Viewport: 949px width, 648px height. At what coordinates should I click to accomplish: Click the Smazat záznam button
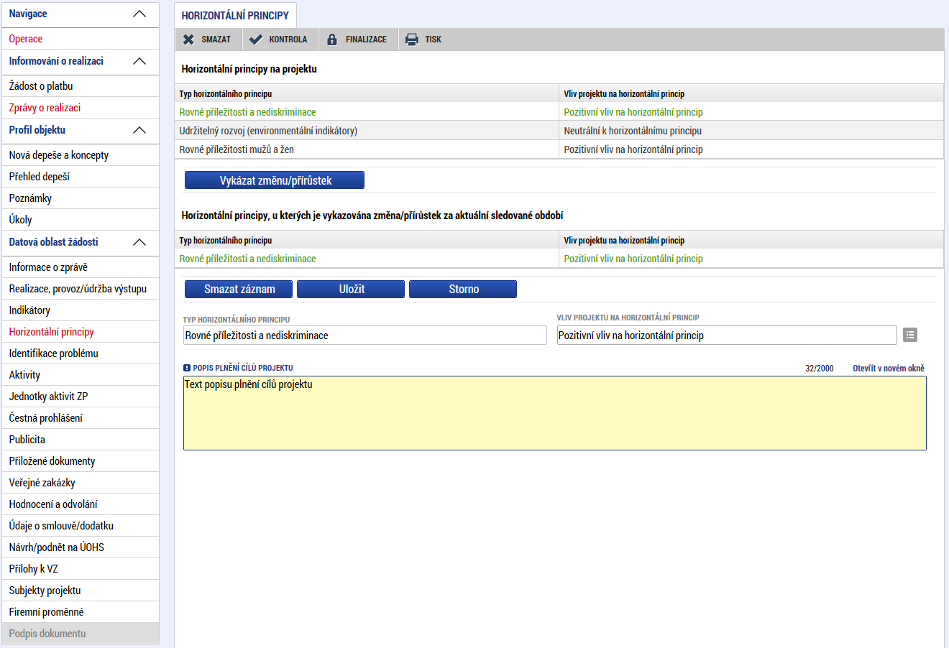(x=239, y=289)
